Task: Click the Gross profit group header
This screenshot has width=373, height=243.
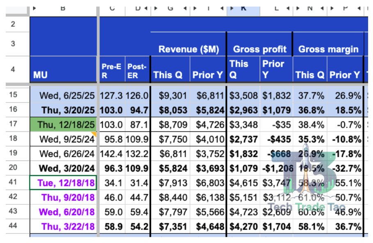Action: coord(259,44)
